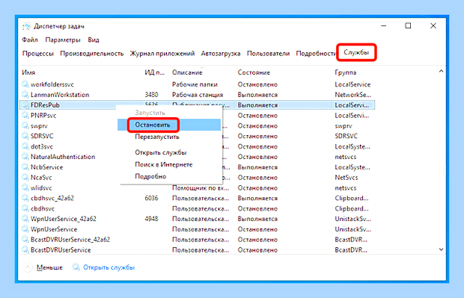The image size is (464, 298).
Task: Select the WpnUserService row name
Action: coord(54,229)
